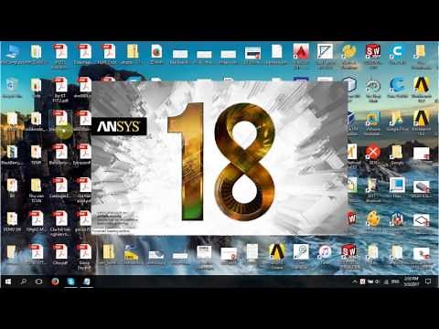Click the Windows Start button

(x=8, y=281)
